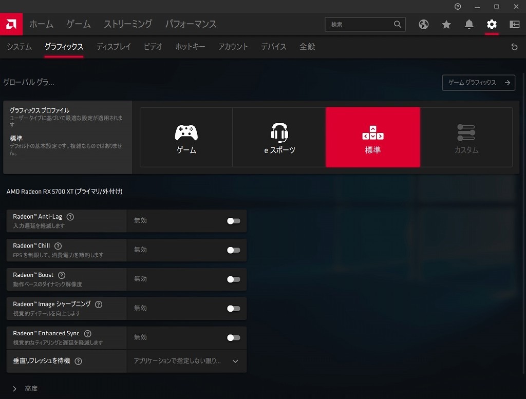Switch to システム settings tab
526x399 pixels.
pyautogui.click(x=20, y=47)
